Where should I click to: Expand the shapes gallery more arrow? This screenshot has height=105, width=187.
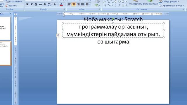pyautogui.click(x=127, y=6)
